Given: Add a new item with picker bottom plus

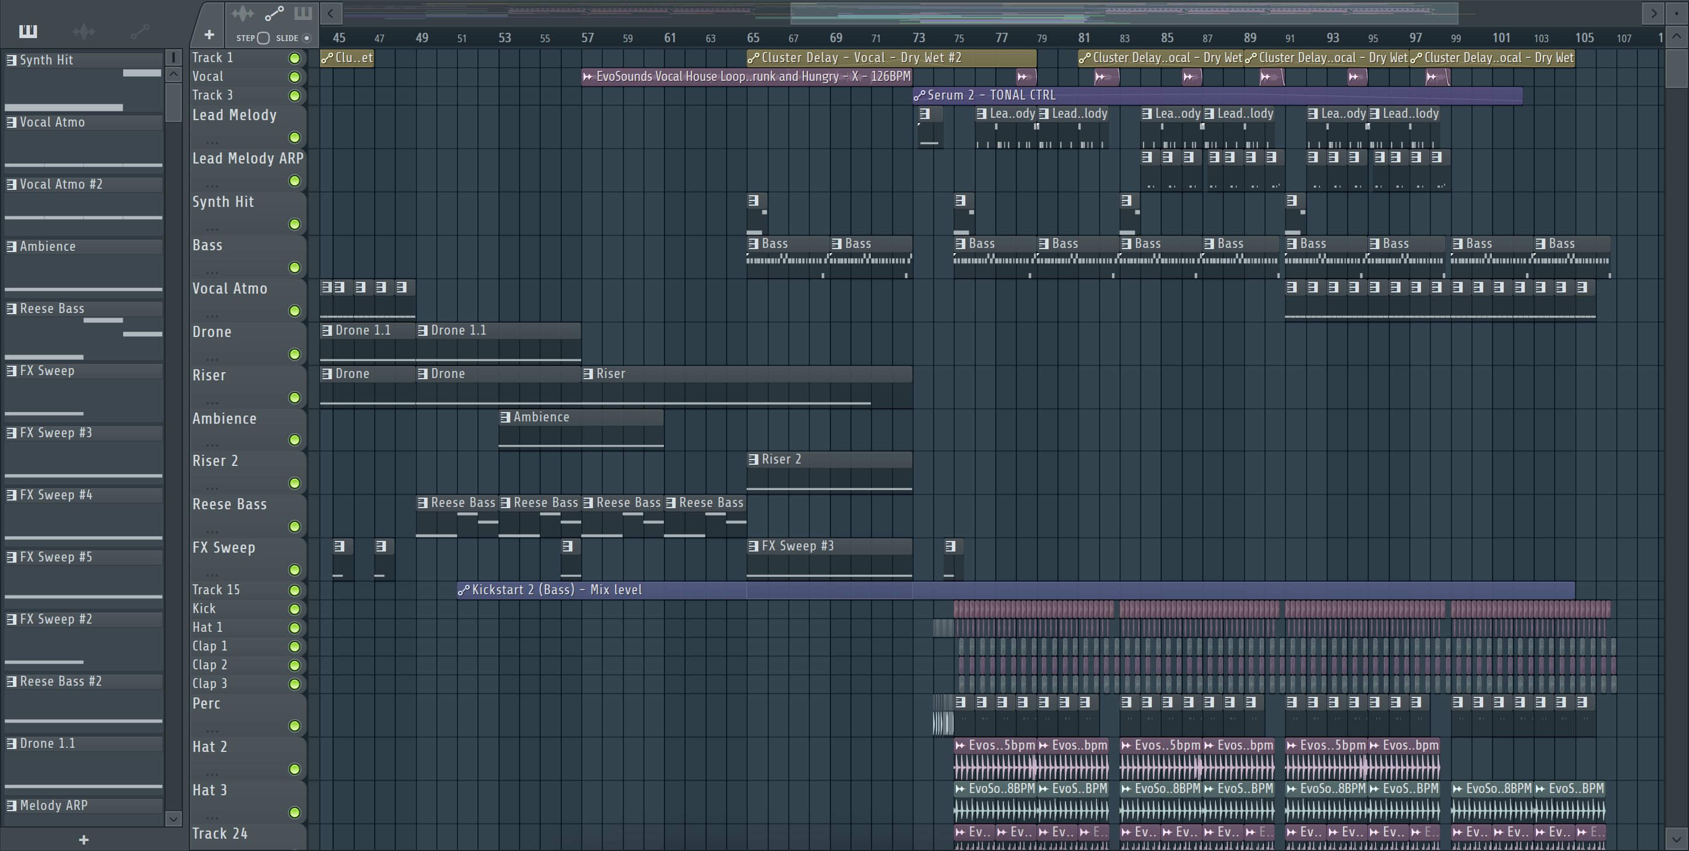Looking at the screenshot, I should [x=83, y=840].
